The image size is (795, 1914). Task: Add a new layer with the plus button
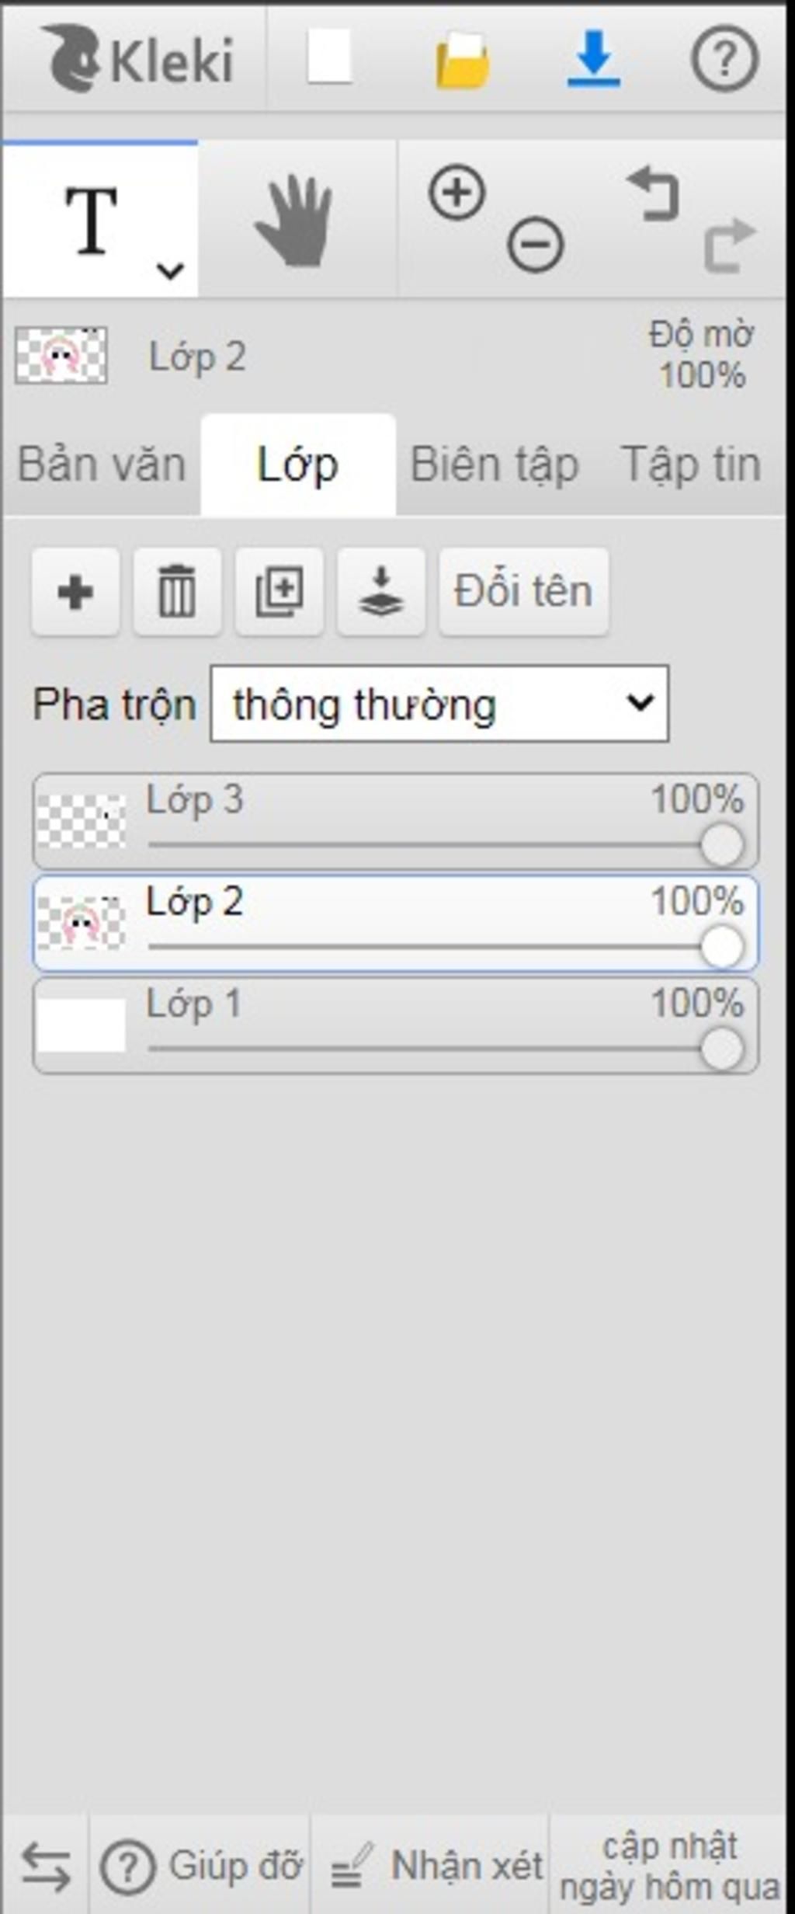75,592
